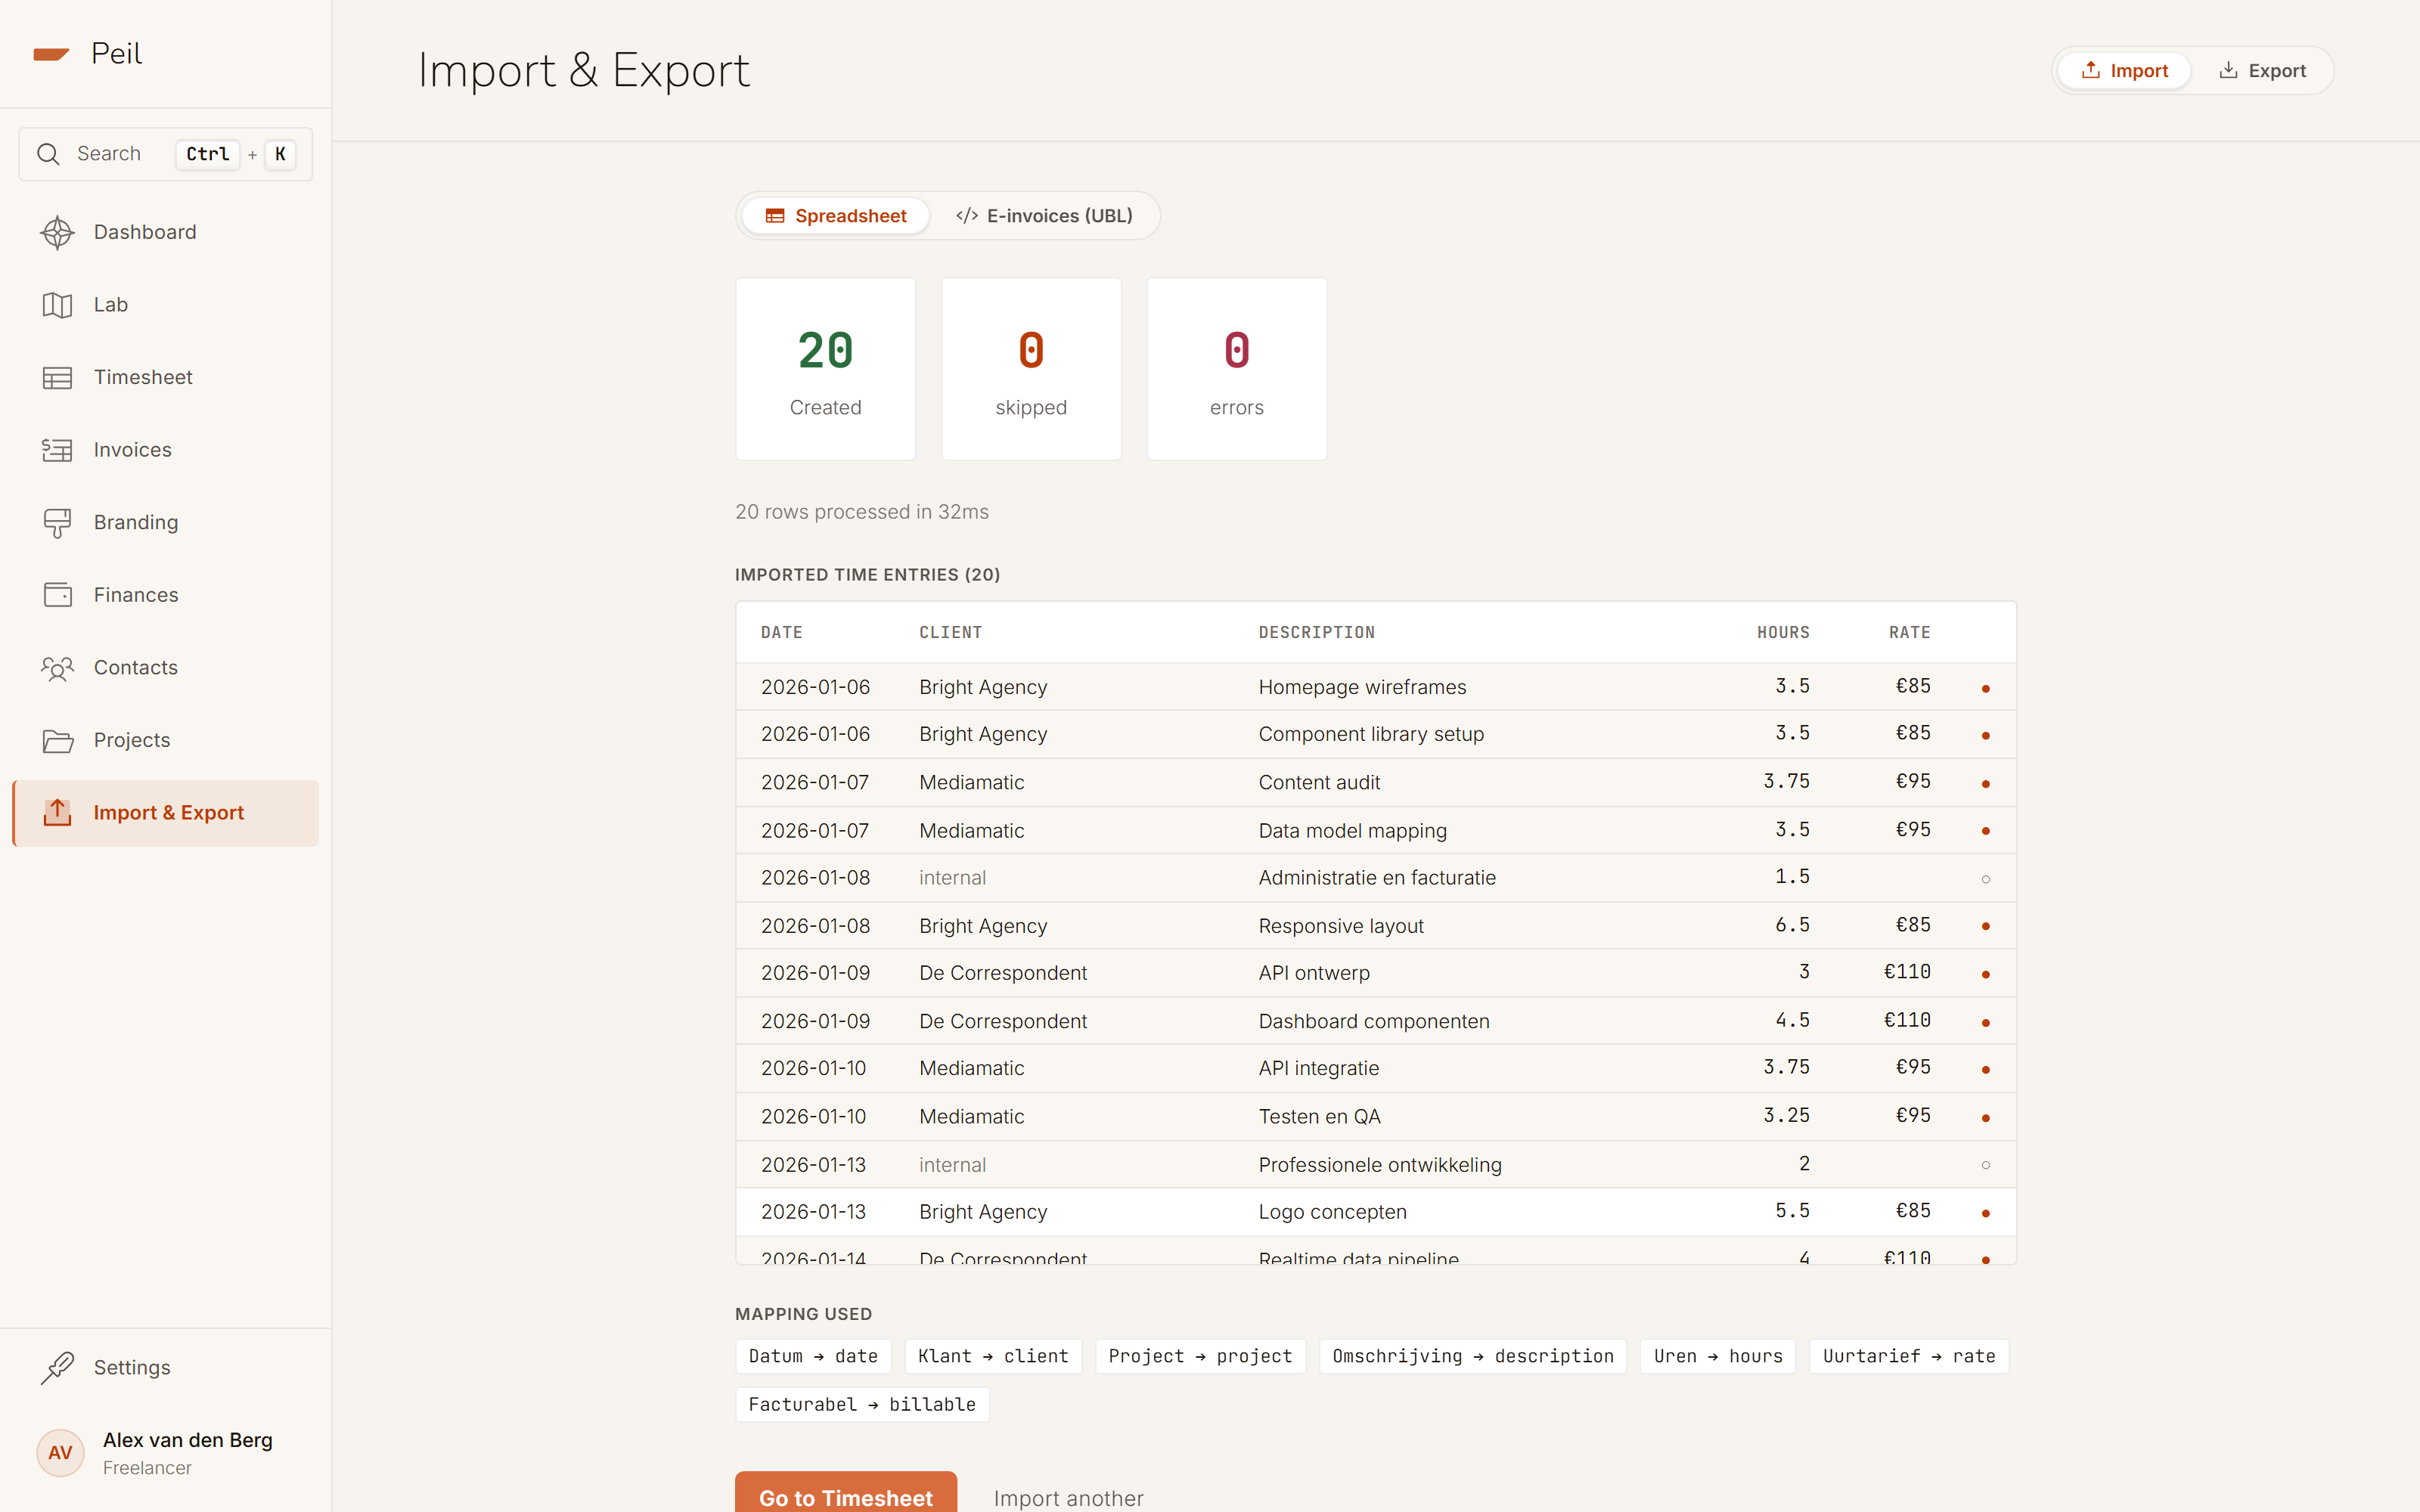Click the Timesheet table icon
This screenshot has width=2420, height=1512.
point(57,378)
